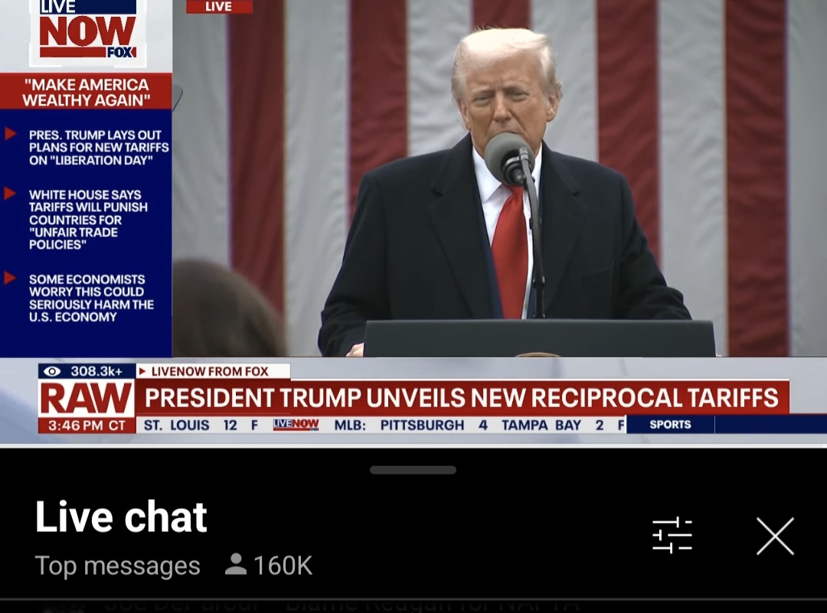Click the LIVE NOW FOX channel logo

pyautogui.click(x=87, y=31)
